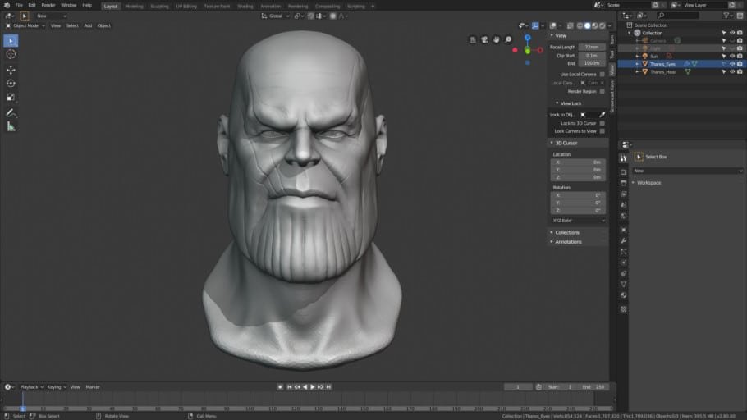Open the Texture properties tab
The image size is (747, 420).
(624, 309)
